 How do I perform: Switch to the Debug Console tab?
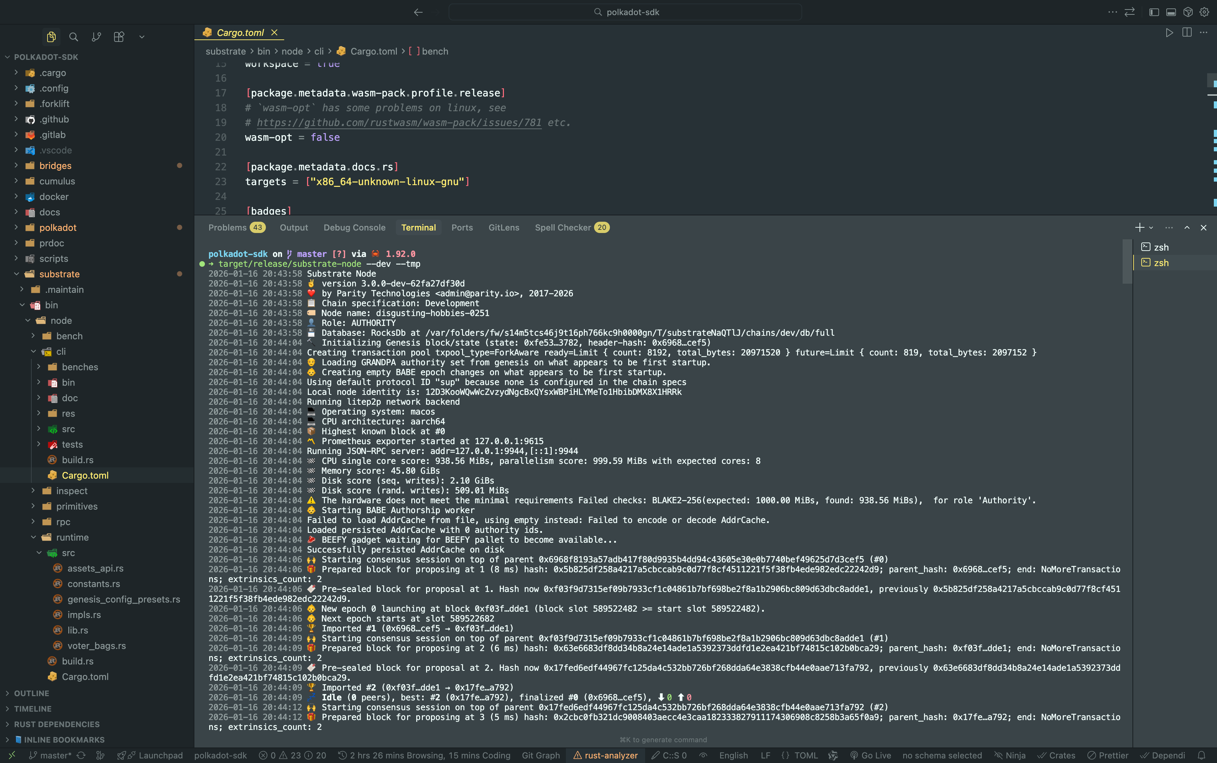pos(354,228)
